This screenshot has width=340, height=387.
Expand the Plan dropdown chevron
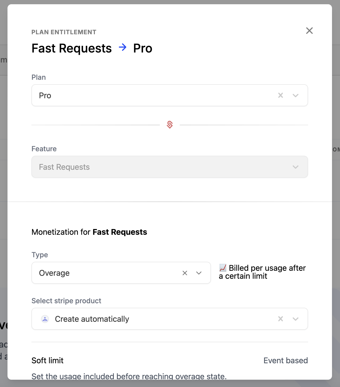[296, 95]
